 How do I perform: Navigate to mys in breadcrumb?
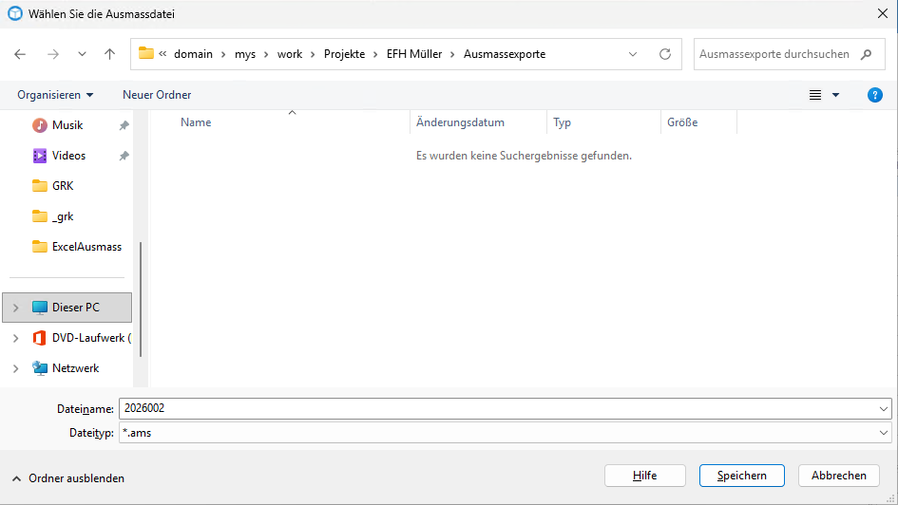245,54
